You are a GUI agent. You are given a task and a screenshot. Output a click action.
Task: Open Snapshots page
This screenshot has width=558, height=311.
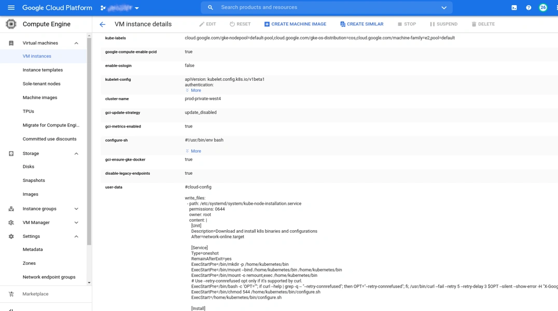pos(34,180)
